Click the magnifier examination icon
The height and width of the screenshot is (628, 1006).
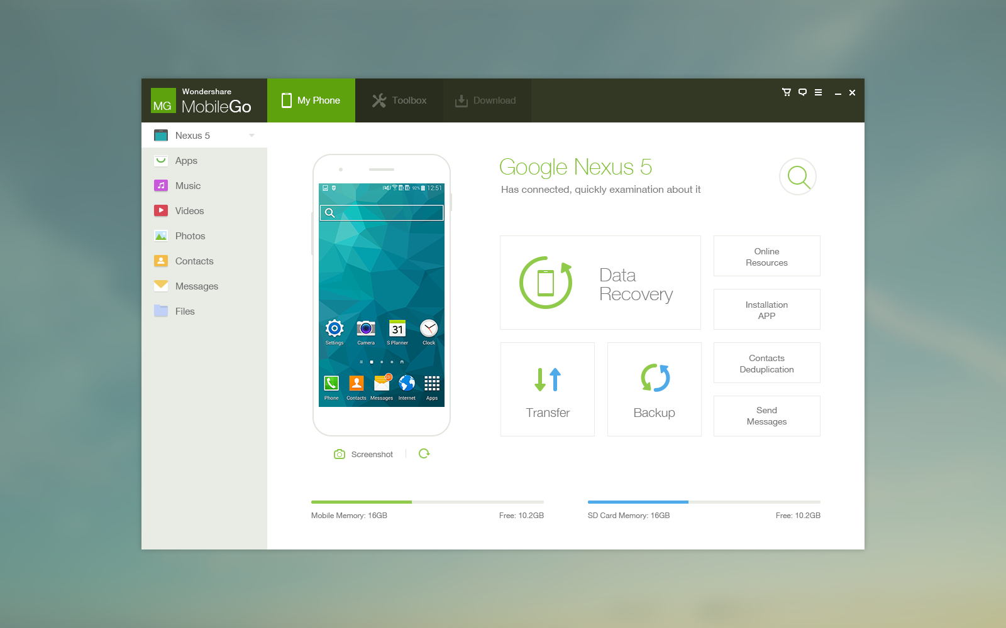click(x=798, y=176)
